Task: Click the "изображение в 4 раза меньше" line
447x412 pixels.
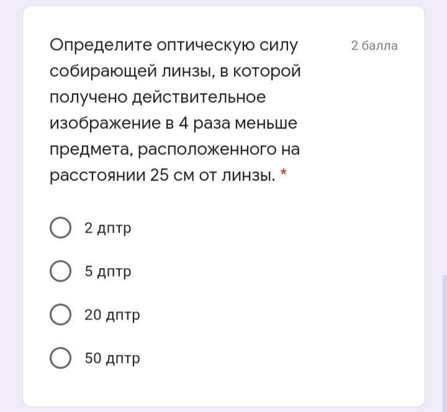Action: 173,123
